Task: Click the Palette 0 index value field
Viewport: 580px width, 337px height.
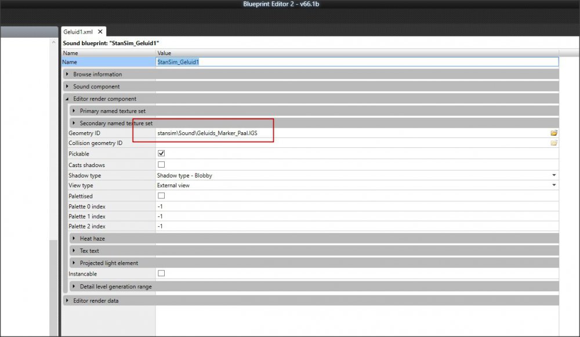Action: [348, 206]
